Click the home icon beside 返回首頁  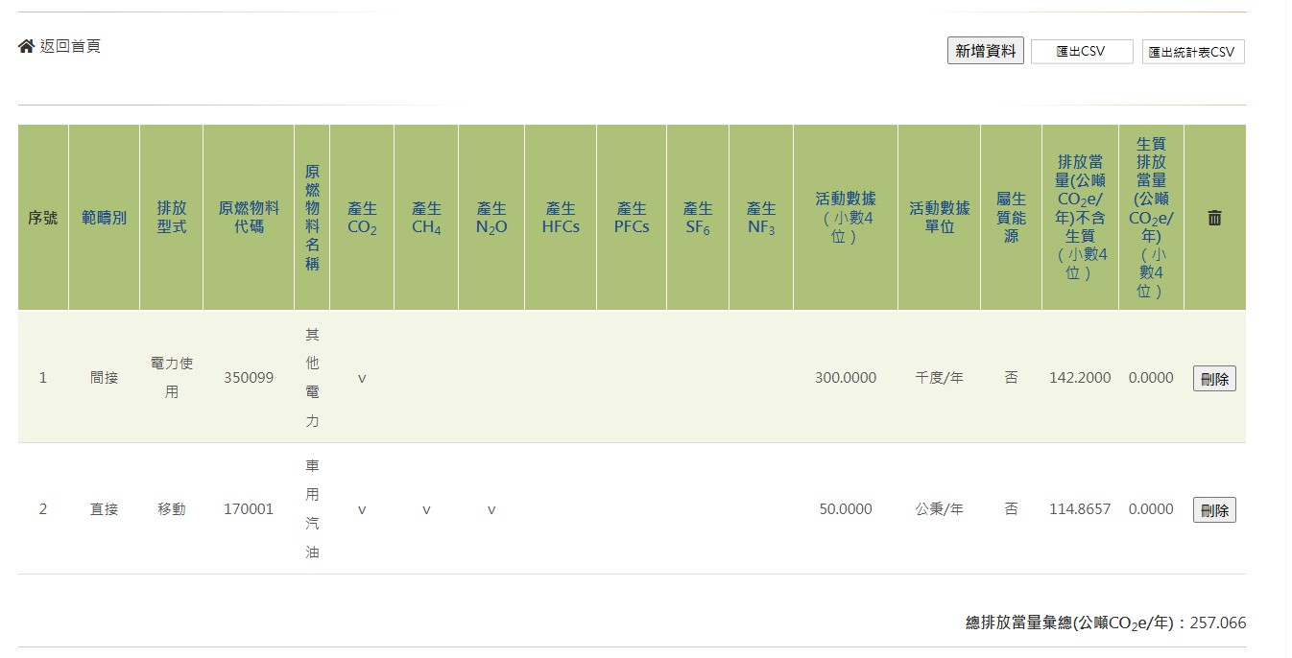(x=26, y=46)
